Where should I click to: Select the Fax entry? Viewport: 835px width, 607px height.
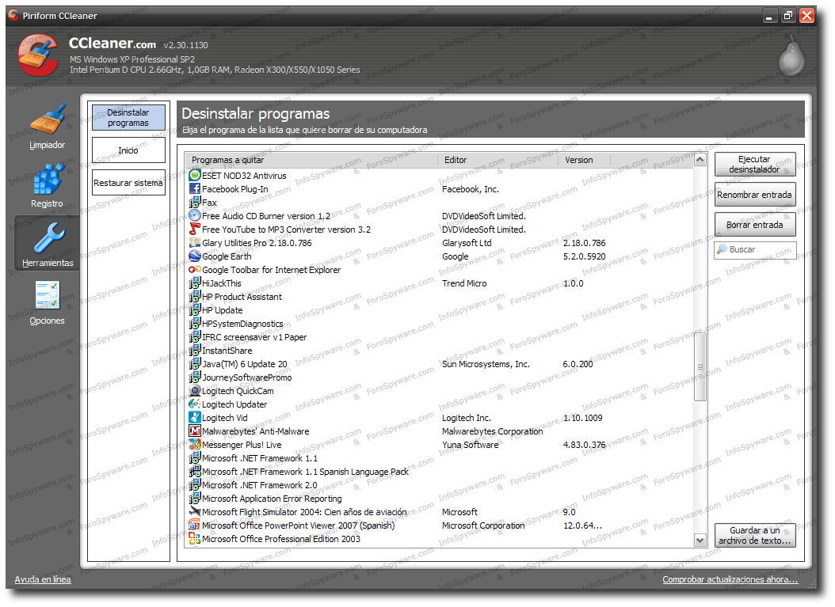pyautogui.click(x=440, y=202)
